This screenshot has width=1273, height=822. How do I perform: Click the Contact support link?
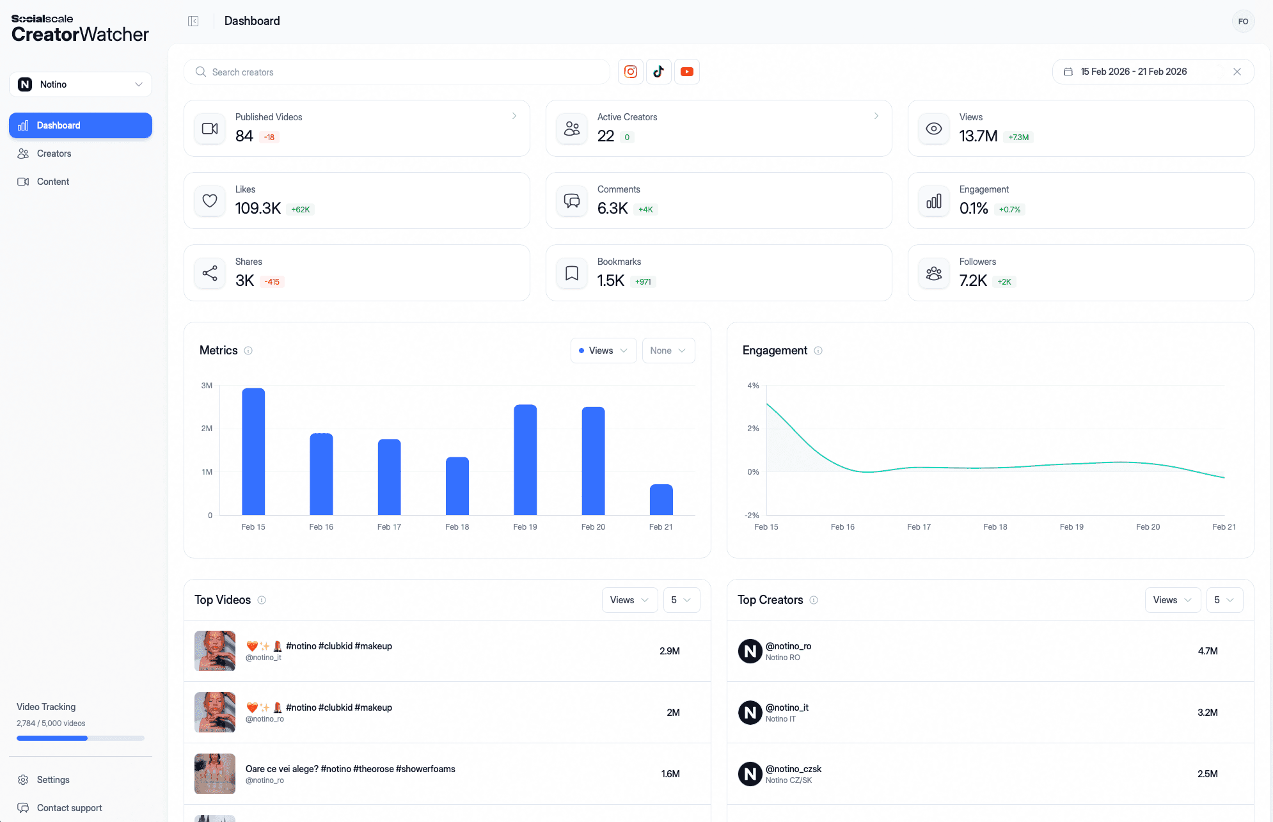click(x=69, y=808)
